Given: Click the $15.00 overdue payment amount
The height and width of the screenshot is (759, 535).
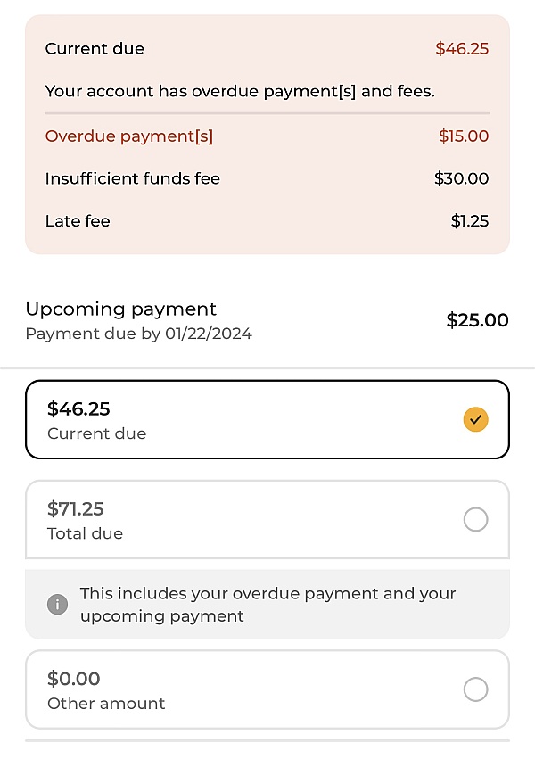Looking at the screenshot, I should click(x=464, y=136).
